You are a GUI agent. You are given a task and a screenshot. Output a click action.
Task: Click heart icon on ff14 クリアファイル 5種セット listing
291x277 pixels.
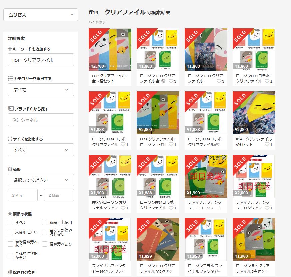pos(267,144)
